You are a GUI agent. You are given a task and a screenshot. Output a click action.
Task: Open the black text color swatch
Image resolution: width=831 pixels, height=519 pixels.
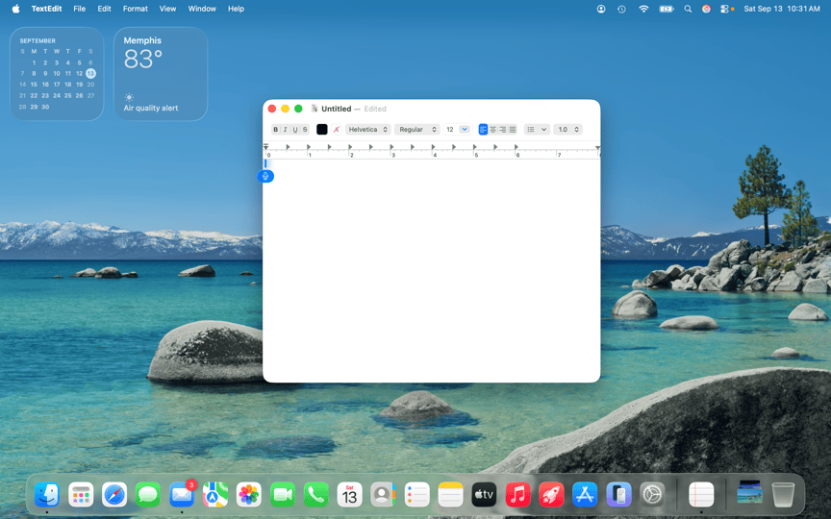click(321, 129)
